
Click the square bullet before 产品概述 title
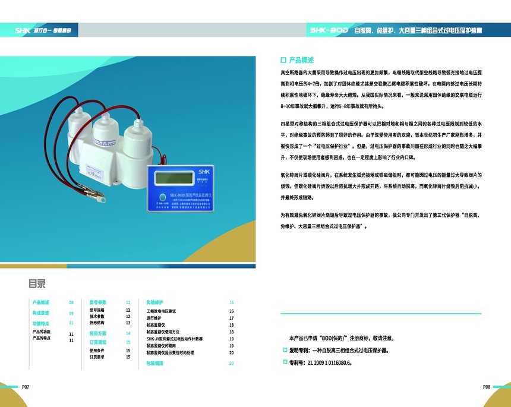pyautogui.click(x=283, y=60)
